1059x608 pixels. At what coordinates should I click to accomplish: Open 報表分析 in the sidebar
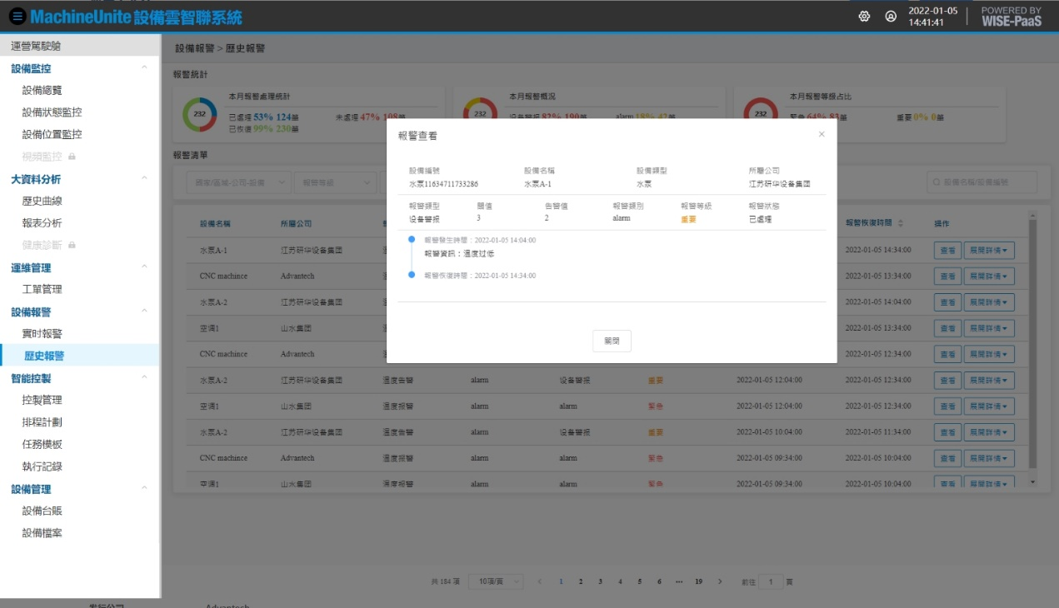click(x=42, y=223)
